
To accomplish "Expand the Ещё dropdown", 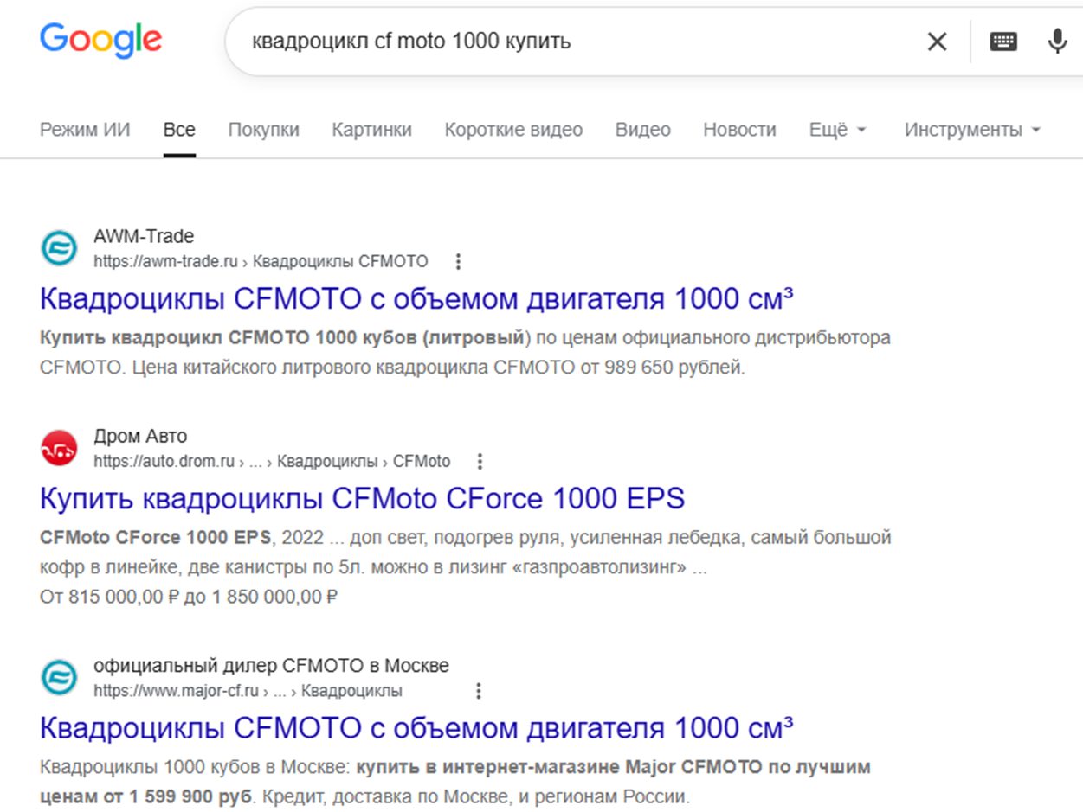I will [837, 130].
